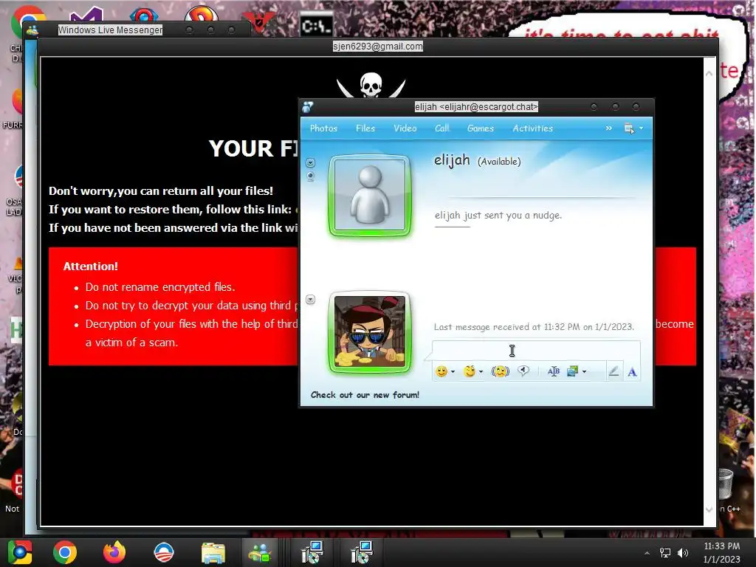The image size is (756, 567).
Task: Click the last message received timestamp text
Action: (x=534, y=327)
